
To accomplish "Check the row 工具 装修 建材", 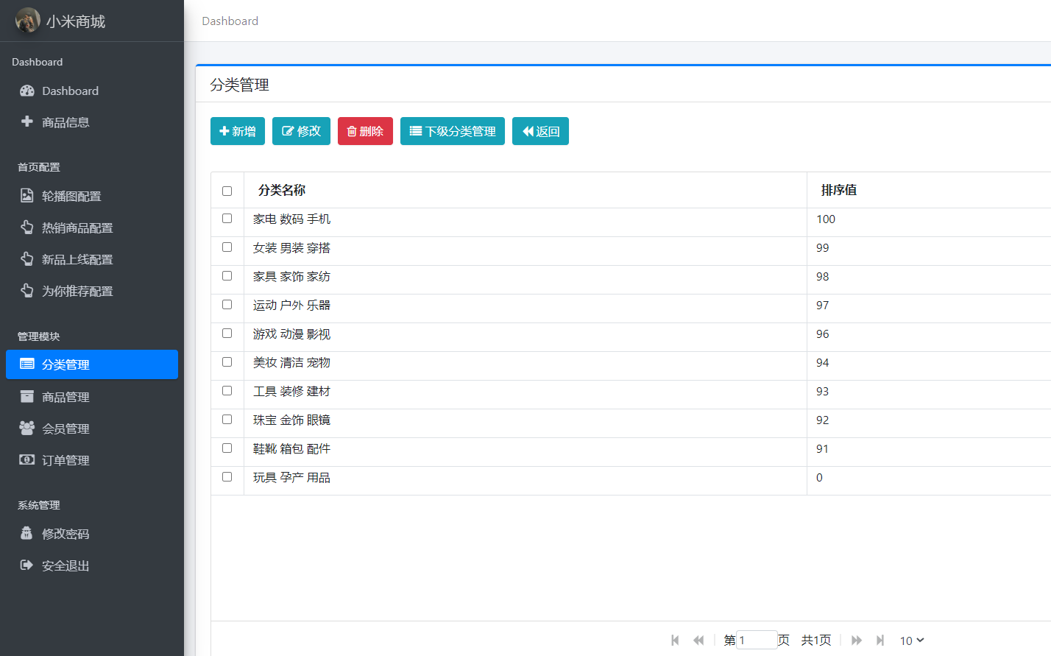I will [227, 391].
